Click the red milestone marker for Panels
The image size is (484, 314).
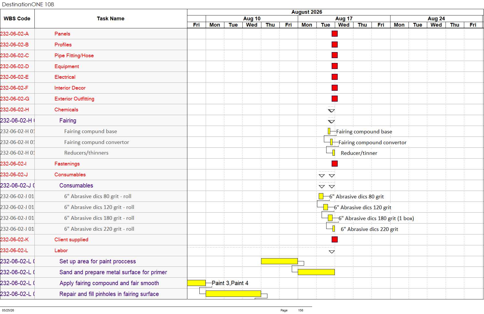pyautogui.click(x=335, y=34)
